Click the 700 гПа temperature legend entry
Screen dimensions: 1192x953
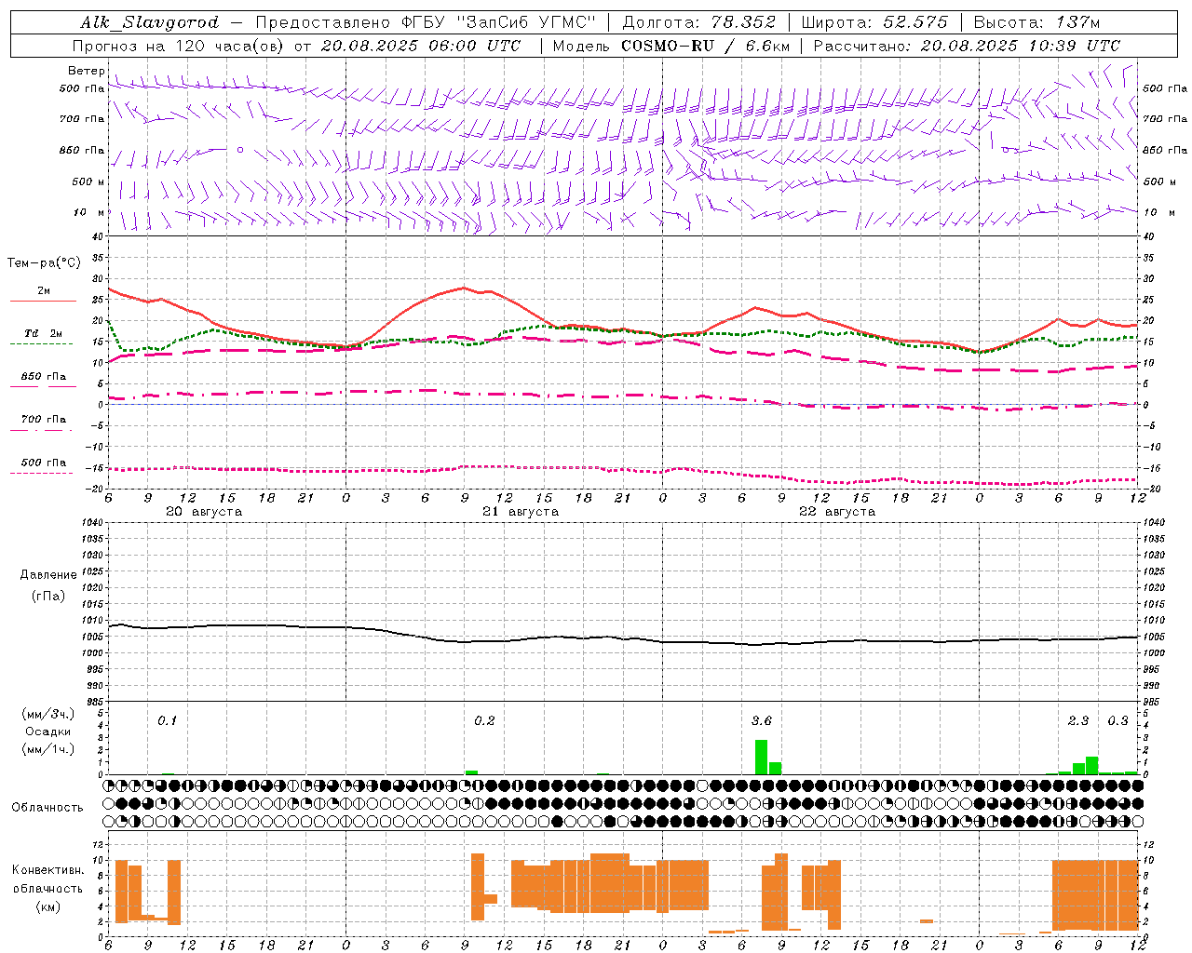click(x=43, y=420)
